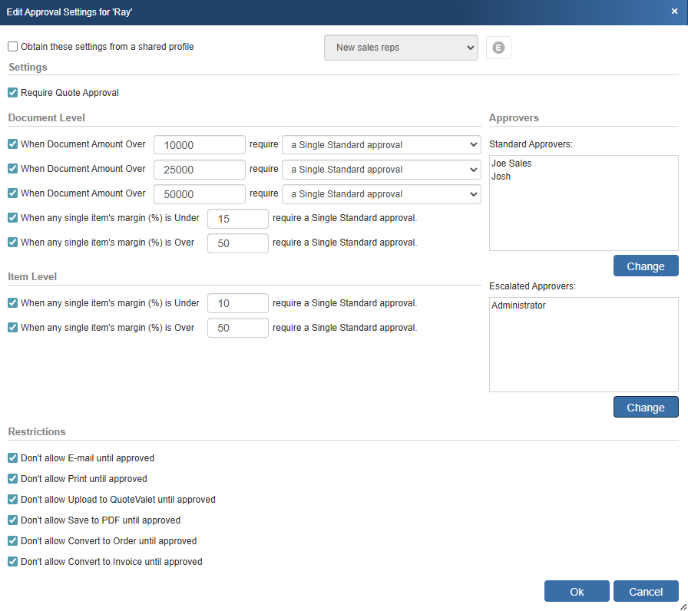Click Change button under Standard Approvers
The height and width of the screenshot is (611, 688).
point(645,266)
